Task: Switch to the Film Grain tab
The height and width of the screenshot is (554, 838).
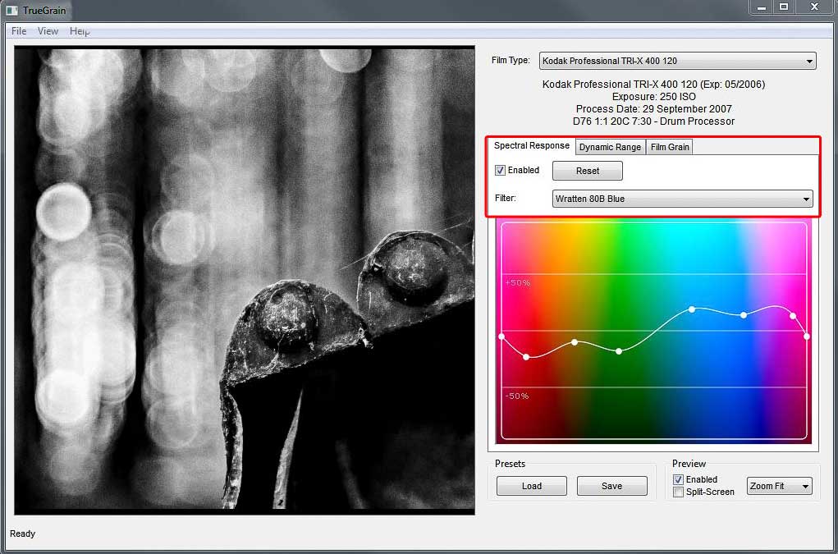Action: 670,147
